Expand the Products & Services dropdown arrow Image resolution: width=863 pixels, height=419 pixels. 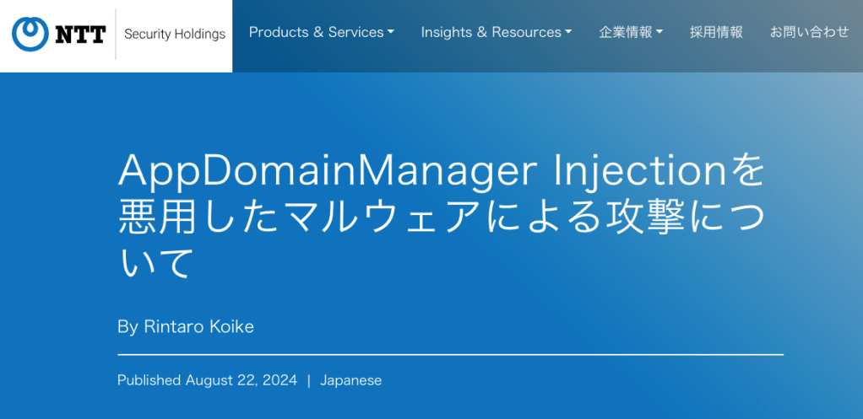[391, 33]
